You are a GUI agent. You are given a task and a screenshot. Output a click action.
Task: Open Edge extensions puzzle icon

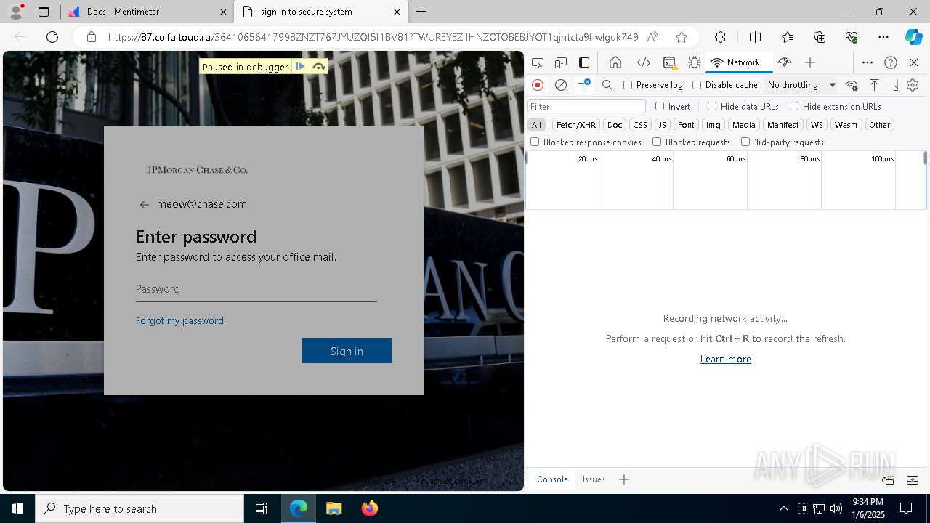click(720, 37)
